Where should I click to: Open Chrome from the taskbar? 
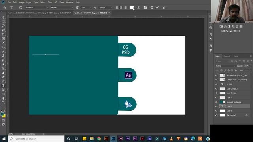point(99,138)
